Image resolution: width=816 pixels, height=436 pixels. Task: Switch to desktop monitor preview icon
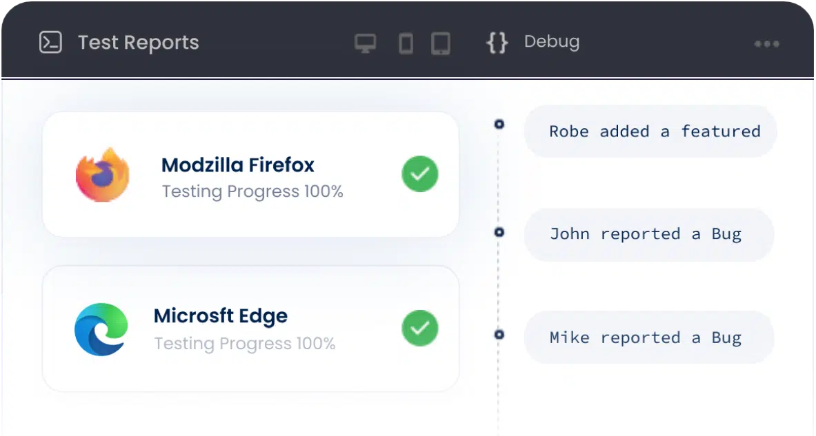pyautogui.click(x=366, y=43)
